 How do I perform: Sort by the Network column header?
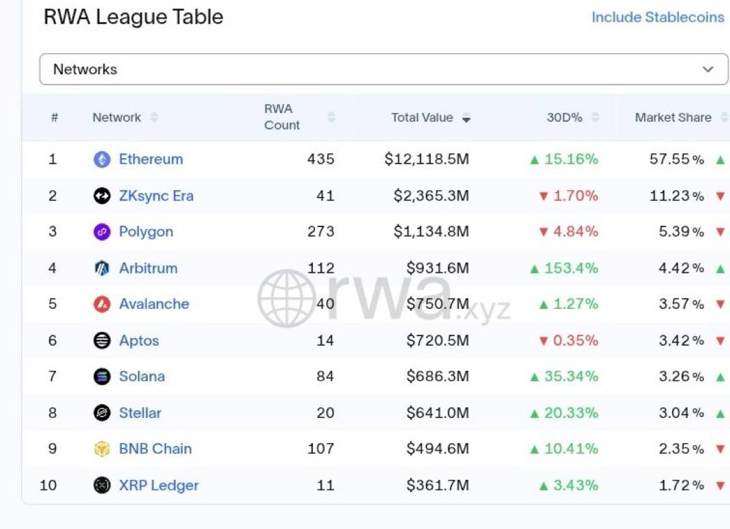point(117,118)
